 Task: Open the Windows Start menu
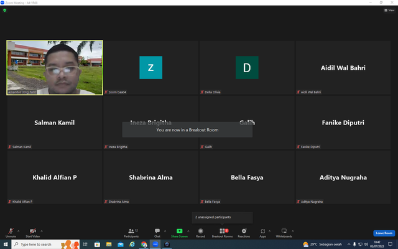6,245
